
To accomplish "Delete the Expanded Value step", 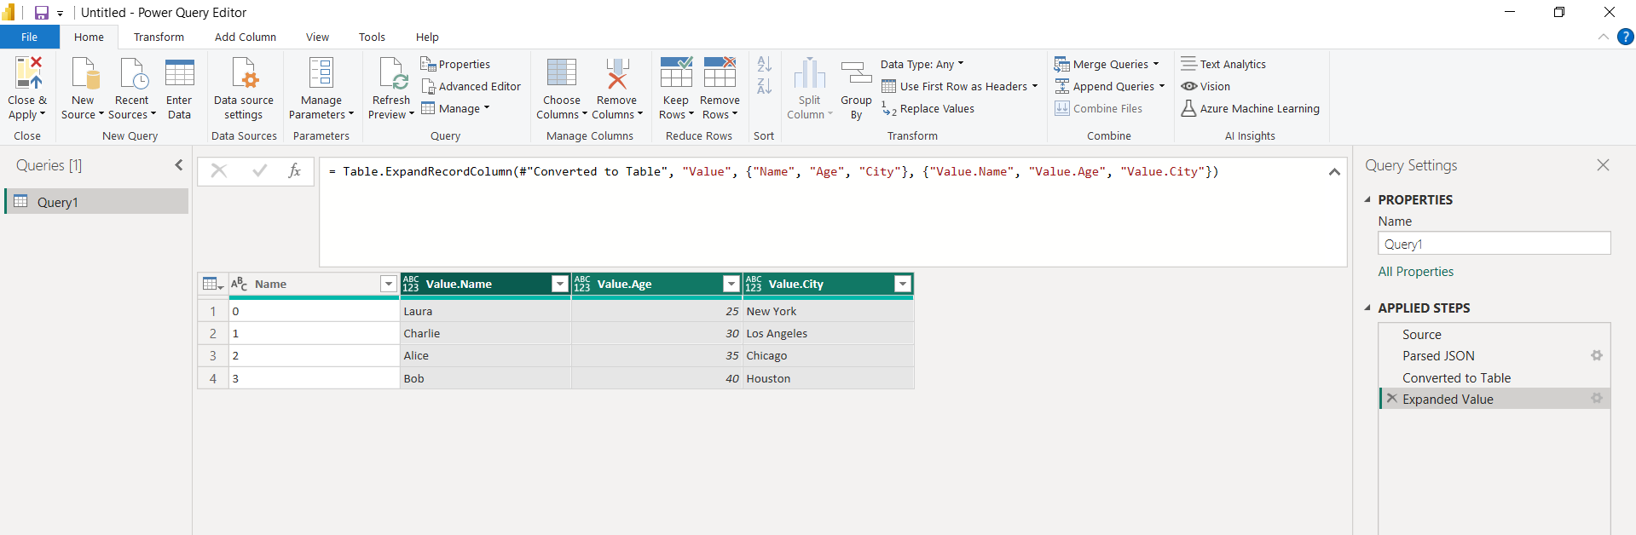I will [1391, 398].
